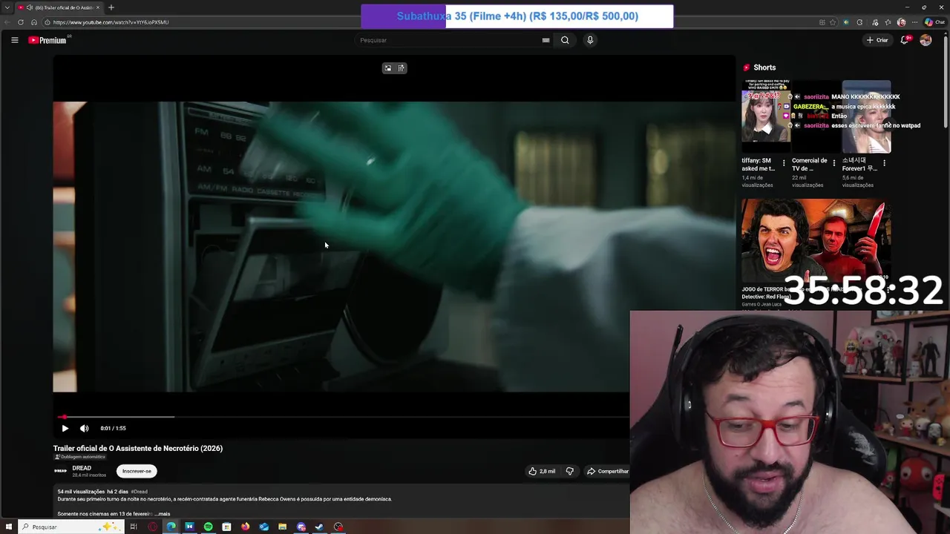Image resolution: width=950 pixels, height=534 pixels.
Task: Open the JOGO de TERROR video thumbnail
Action: (816, 241)
